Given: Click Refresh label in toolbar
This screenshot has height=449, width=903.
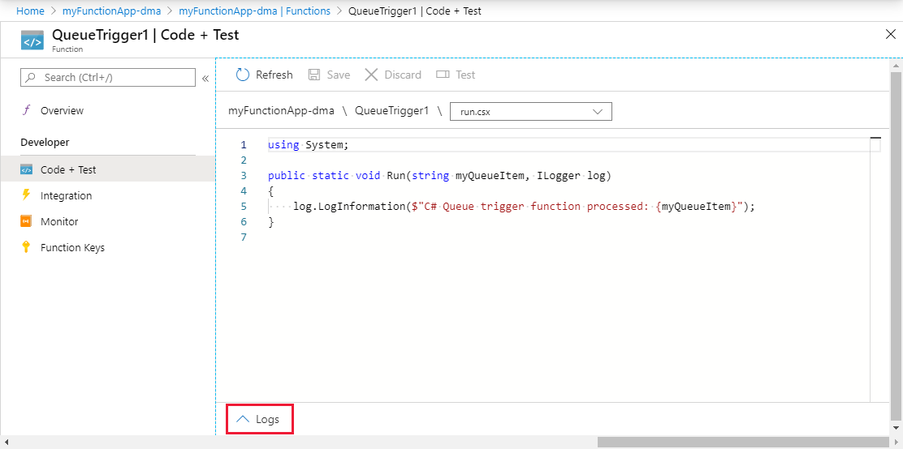Looking at the screenshot, I should point(274,75).
